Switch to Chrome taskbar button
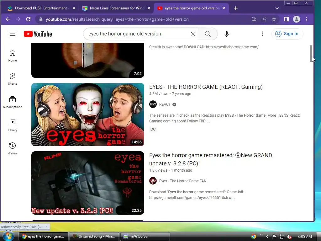 [x=44, y=236]
